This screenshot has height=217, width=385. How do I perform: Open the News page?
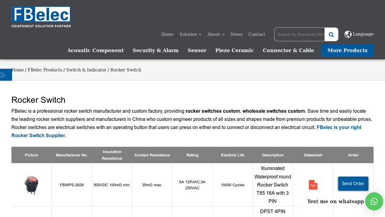tap(236, 34)
